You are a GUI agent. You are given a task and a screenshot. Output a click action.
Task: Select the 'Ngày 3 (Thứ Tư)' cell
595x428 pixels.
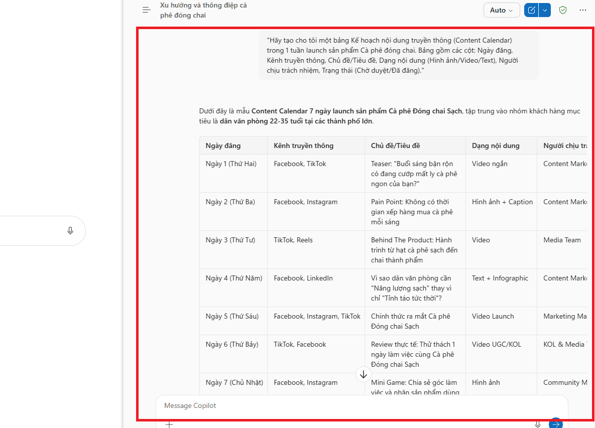click(233, 250)
